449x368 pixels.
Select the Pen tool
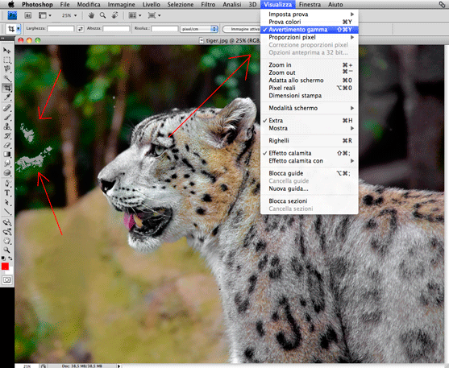(x=7, y=184)
